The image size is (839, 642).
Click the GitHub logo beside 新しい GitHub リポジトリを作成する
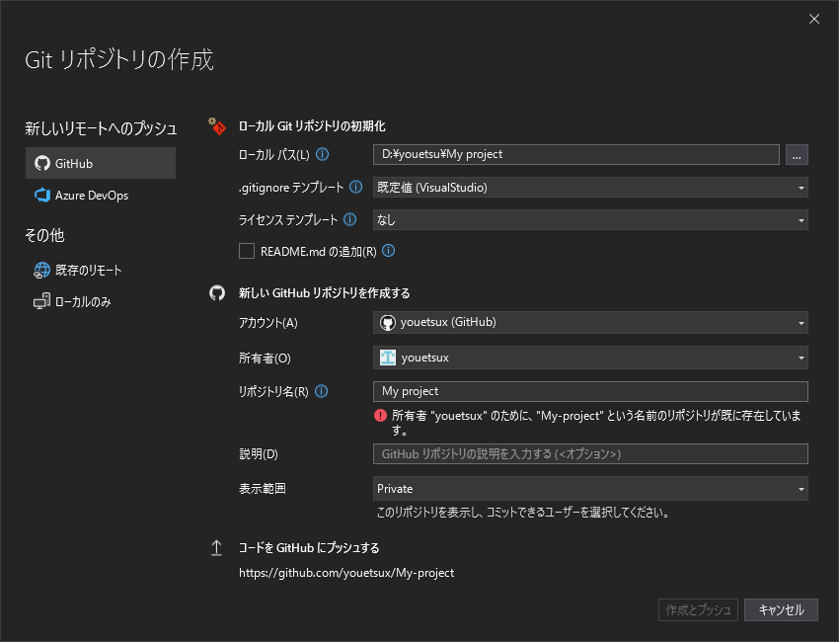pos(217,293)
